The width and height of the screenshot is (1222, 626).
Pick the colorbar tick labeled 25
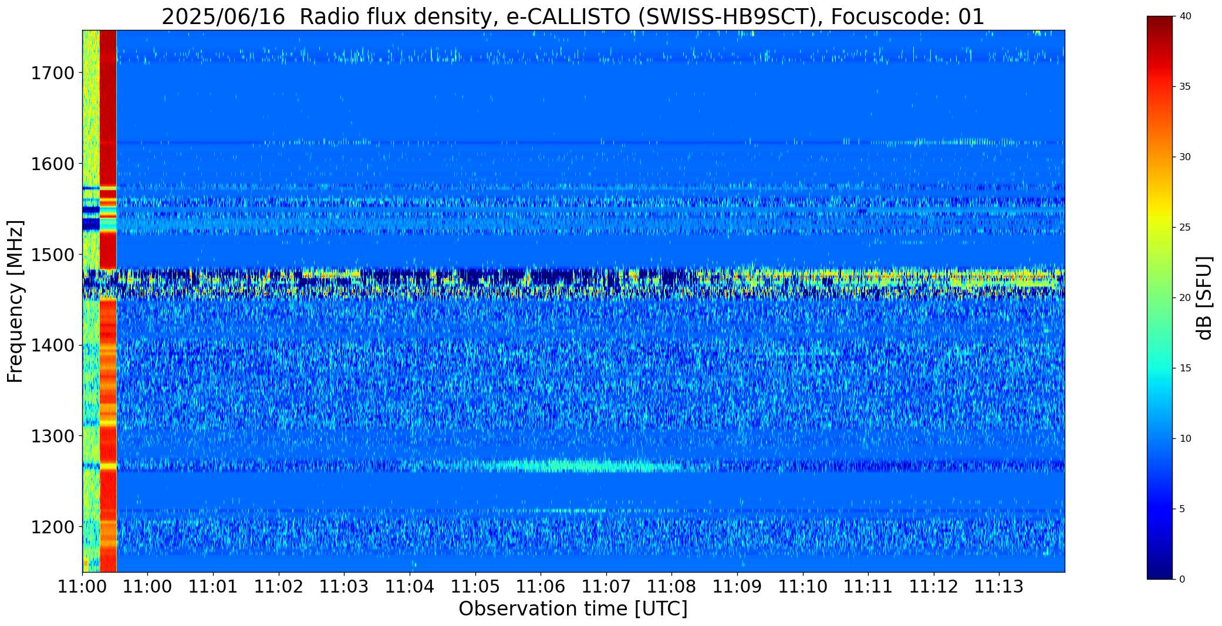point(1185,228)
